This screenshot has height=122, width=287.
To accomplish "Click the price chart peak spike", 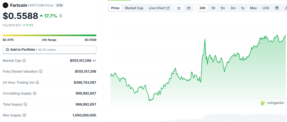I will point(205,39).
